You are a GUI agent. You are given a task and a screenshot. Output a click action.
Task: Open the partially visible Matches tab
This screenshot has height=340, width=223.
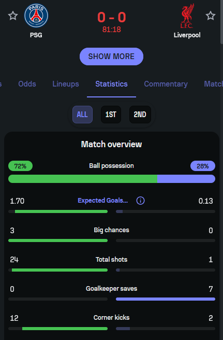(x=213, y=84)
